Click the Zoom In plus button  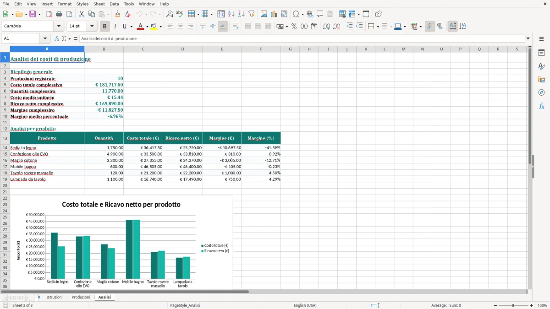[531, 305]
